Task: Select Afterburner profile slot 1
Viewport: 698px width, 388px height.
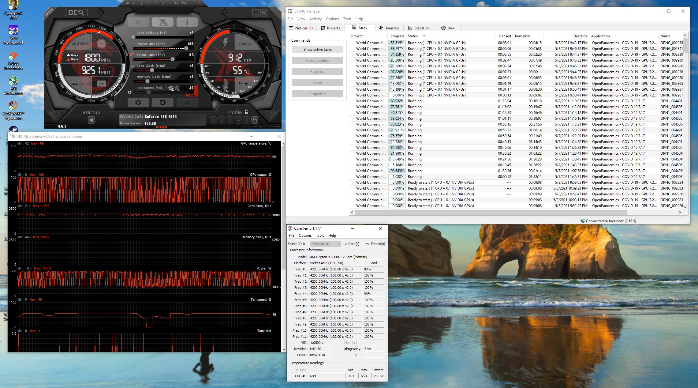Action: pyautogui.click(x=214, y=120)
